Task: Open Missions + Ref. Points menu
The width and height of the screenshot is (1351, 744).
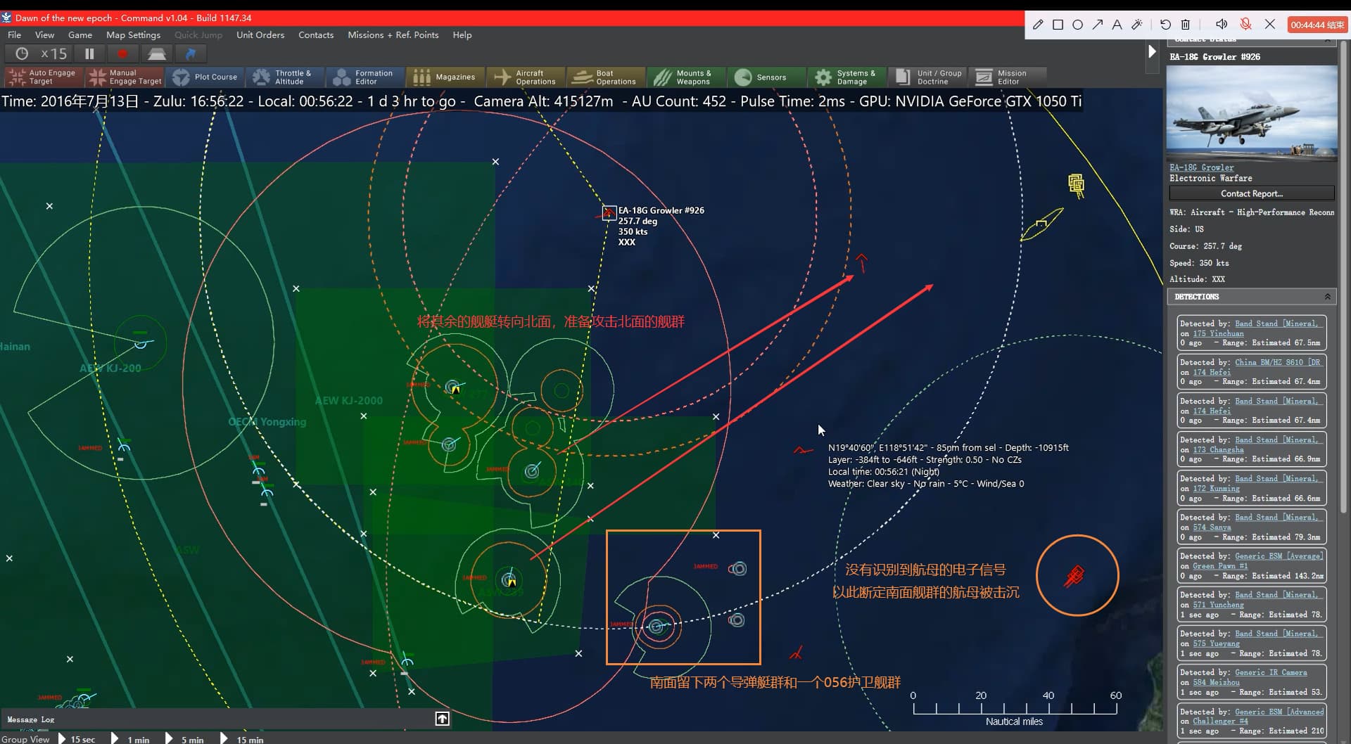Action: (x=393, y=34)
